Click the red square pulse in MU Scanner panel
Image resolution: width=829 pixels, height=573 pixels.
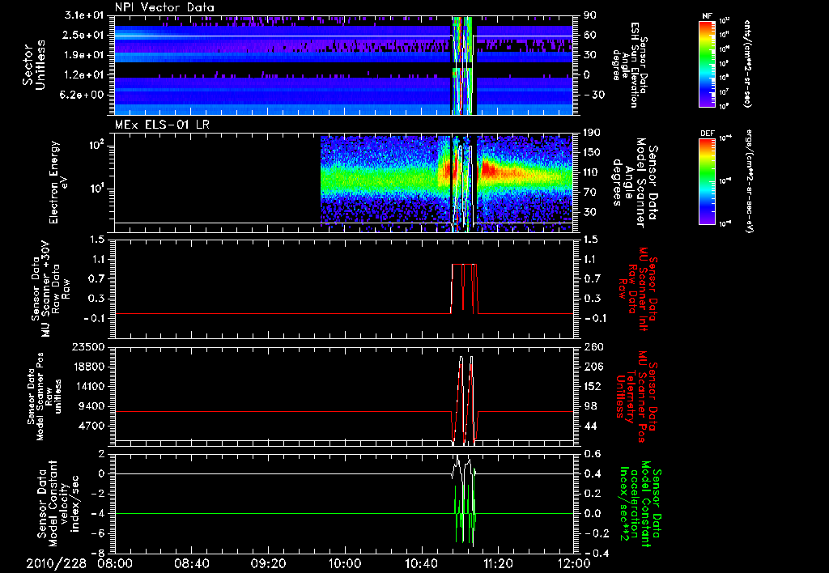click(x=465, y=288)
